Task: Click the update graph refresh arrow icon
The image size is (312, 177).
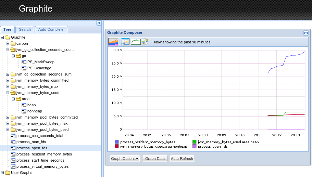Action: 136,42
